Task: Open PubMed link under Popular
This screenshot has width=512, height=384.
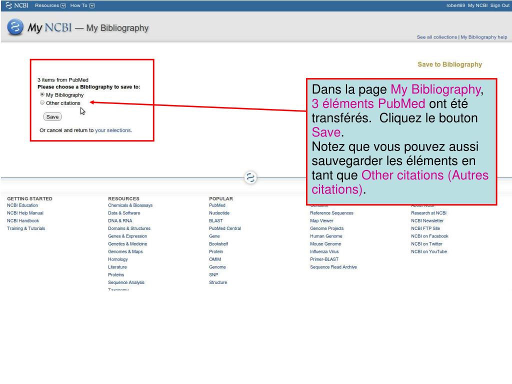Action: click(217, 205)
